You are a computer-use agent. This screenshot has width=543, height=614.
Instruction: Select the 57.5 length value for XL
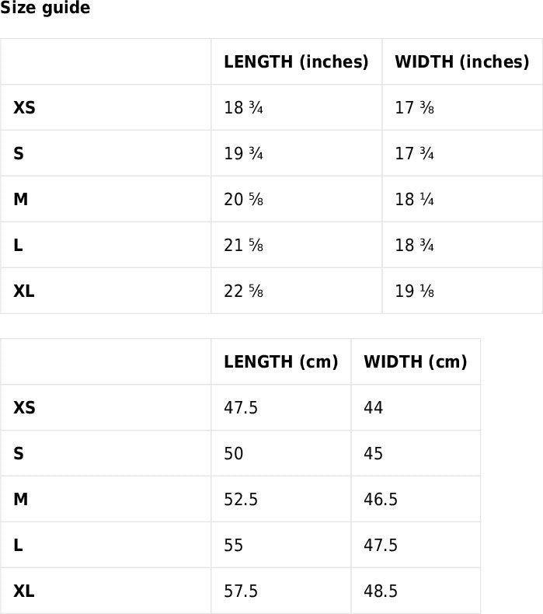(241, 591)
